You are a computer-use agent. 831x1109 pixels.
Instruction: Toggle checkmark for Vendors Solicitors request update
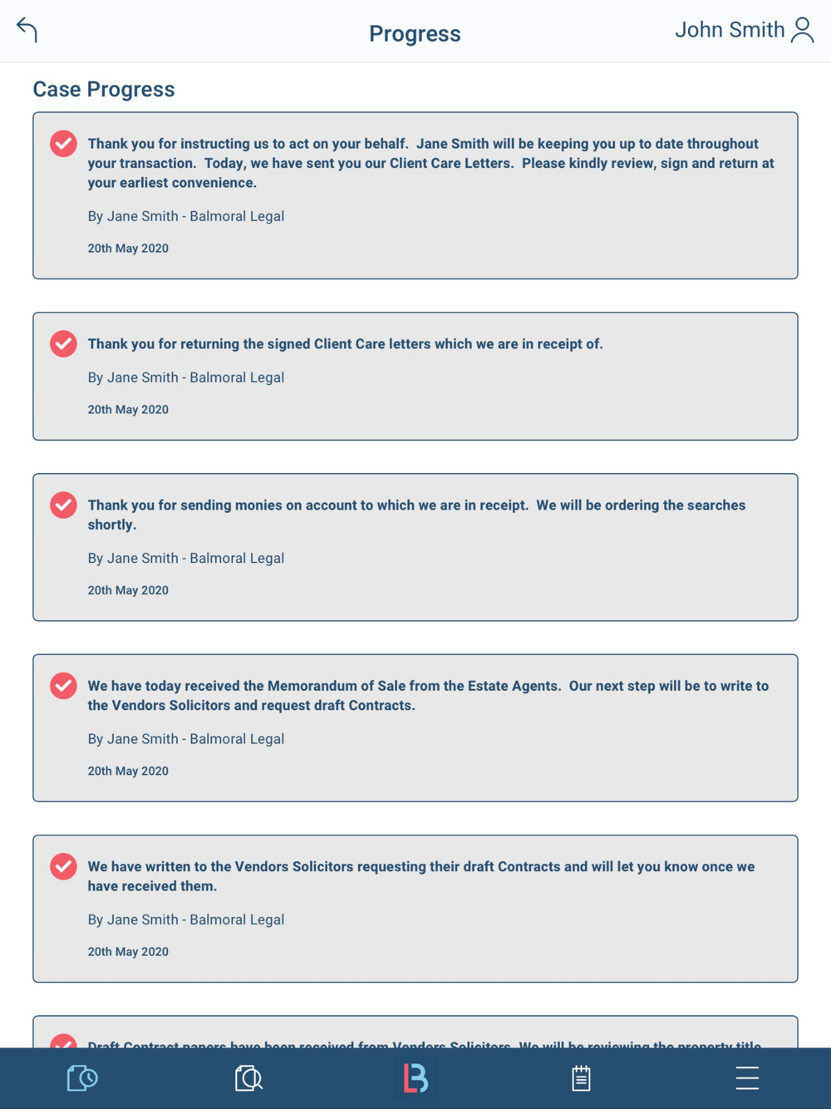(63, 866)
